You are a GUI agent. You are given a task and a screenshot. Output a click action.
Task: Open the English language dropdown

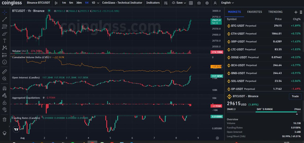pos(227,3)
